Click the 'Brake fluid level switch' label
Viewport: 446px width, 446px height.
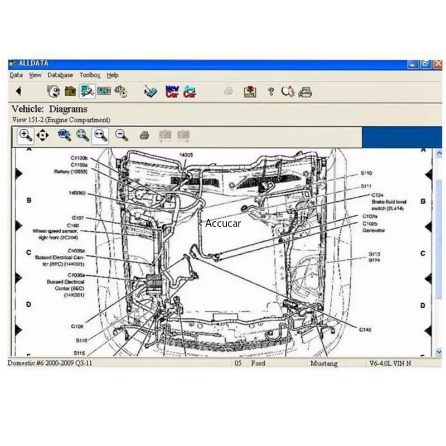click(389, 205)
